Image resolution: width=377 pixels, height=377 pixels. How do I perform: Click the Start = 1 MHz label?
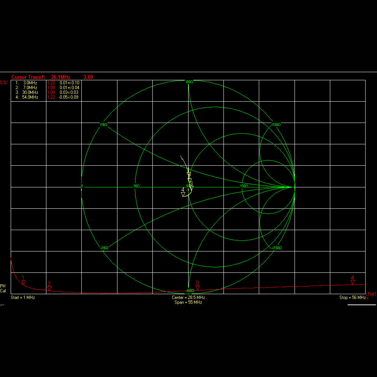(x=23, y=297)
